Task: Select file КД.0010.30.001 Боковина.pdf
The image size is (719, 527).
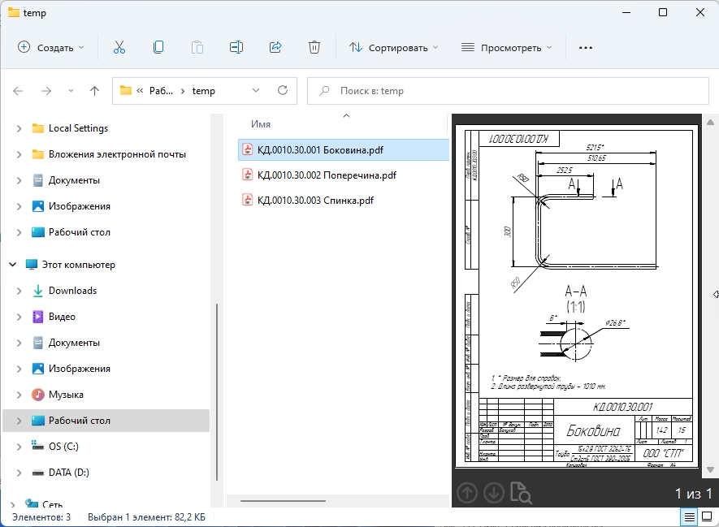Action: [x=344, y=150]
